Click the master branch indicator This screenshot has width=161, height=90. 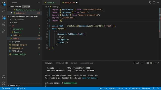pyautogui.click(x=6, y=88)
